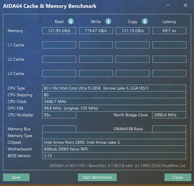Click the BIOS Version field showing 2.13

pyautogui.click(x=114, y=156)
